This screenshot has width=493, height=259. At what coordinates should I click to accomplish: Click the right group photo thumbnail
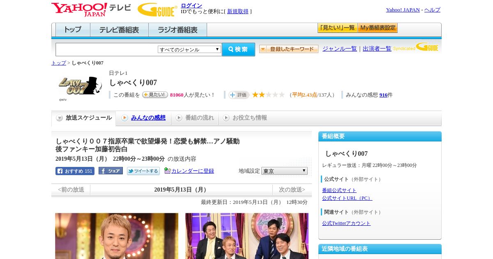point(247,236)
